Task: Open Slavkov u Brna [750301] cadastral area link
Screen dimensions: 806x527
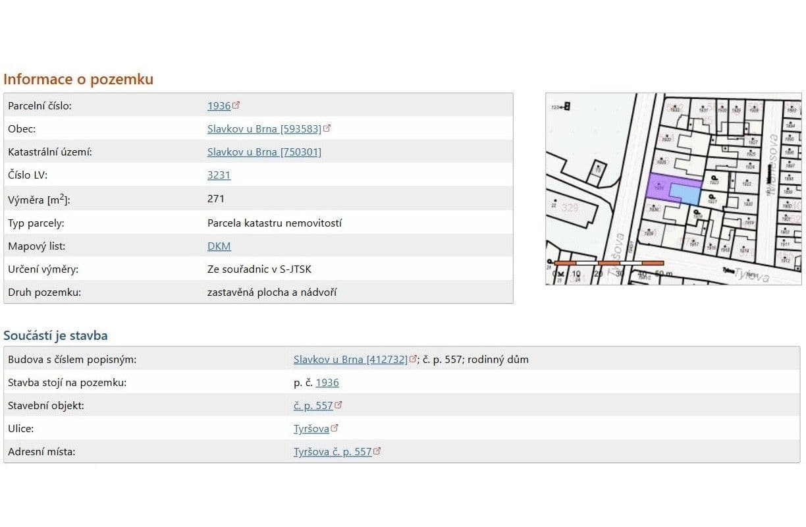Action: click(265, 152)
